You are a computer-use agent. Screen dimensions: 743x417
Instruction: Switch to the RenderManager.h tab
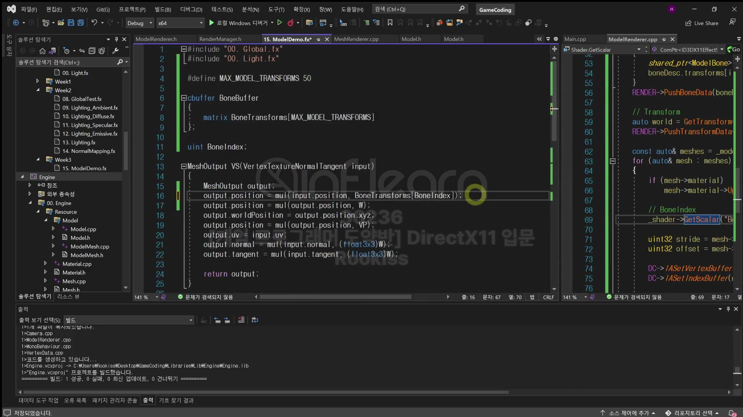coord(220,39)
